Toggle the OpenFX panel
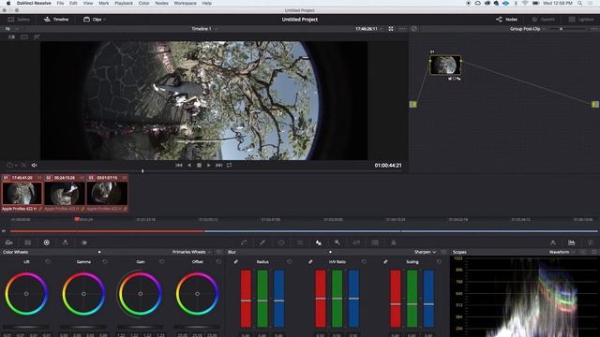The height and width of the screenshot is (337, 600). [x=544, y=19]
